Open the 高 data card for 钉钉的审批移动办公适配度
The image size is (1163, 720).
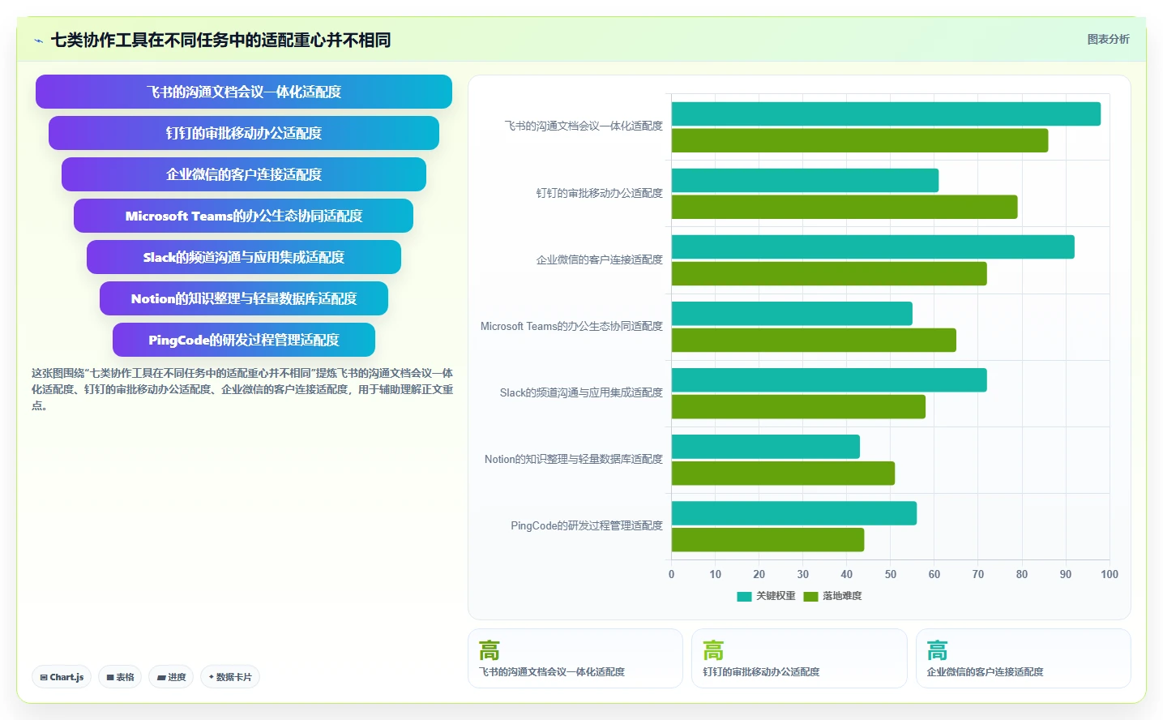pyautogui.click(x=799, y=658)
